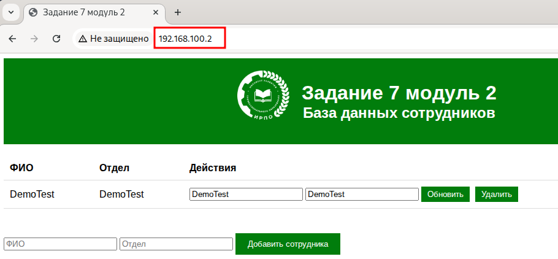Viewport: 558px width, 259px height.
Task: Click the empty Отдел input field
Action: [176, 244]
